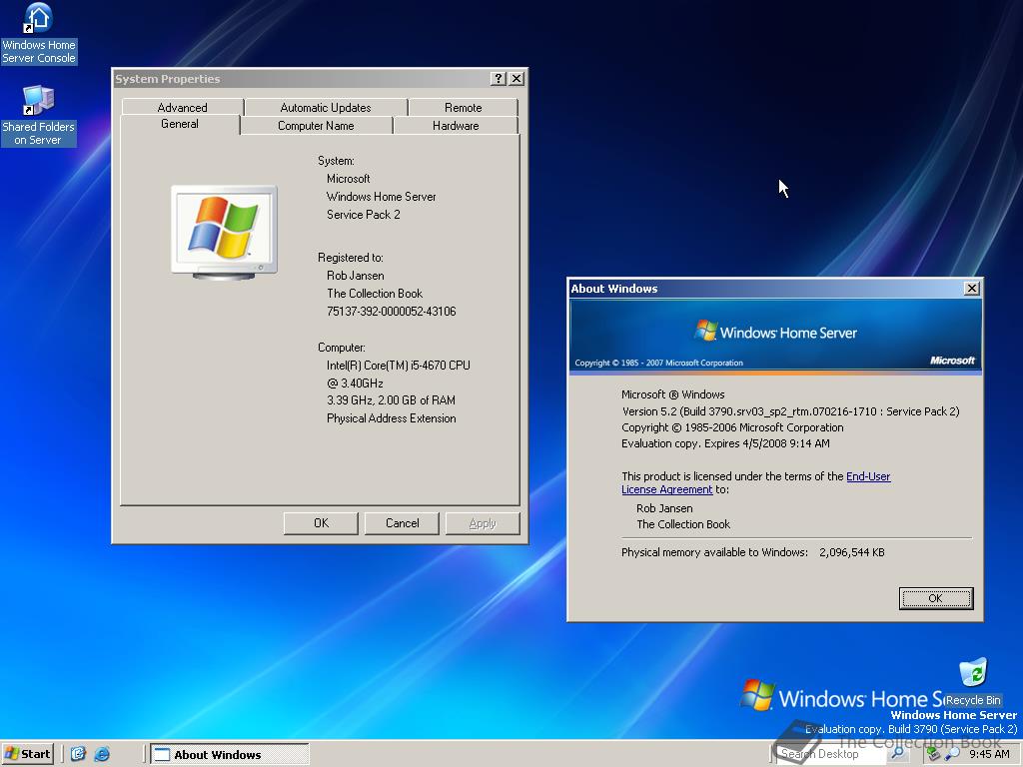Switch to the Computer Name tab

point(316,126)
